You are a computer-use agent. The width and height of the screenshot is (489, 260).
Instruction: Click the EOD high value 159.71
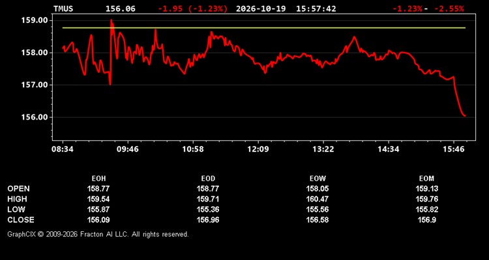pos(208,199)
